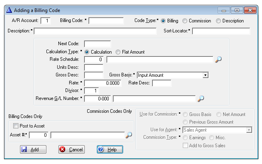Viewport: 262px width, 164px height.
Task: Click the Rate Schedule lookup magnifier icon
Action: (218, 59)
